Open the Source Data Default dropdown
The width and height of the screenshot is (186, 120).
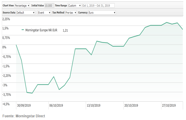25,13
